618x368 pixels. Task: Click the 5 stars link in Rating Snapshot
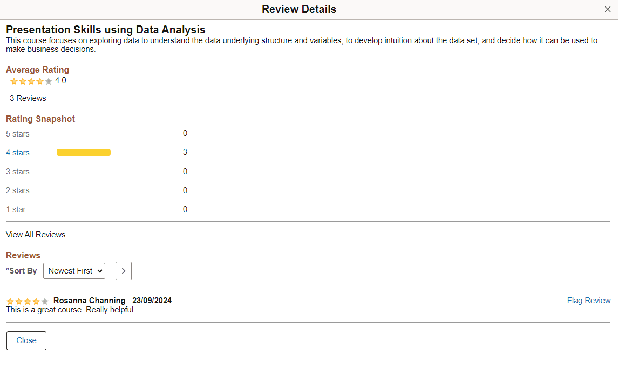18,134
